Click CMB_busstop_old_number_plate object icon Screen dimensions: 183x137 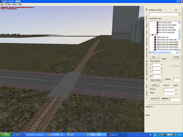coord(155,40)
